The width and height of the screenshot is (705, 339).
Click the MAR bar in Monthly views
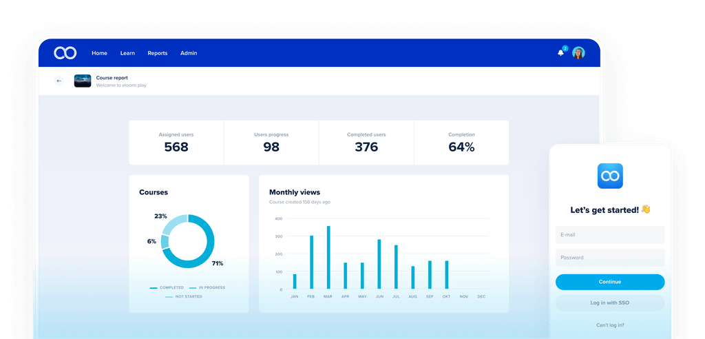[328, 258]
